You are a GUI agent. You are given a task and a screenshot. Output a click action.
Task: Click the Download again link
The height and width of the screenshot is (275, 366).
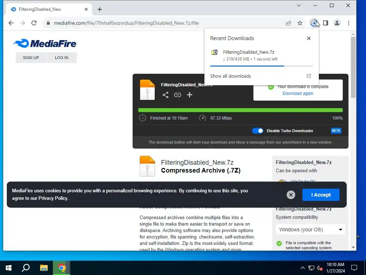coord(298,93)
